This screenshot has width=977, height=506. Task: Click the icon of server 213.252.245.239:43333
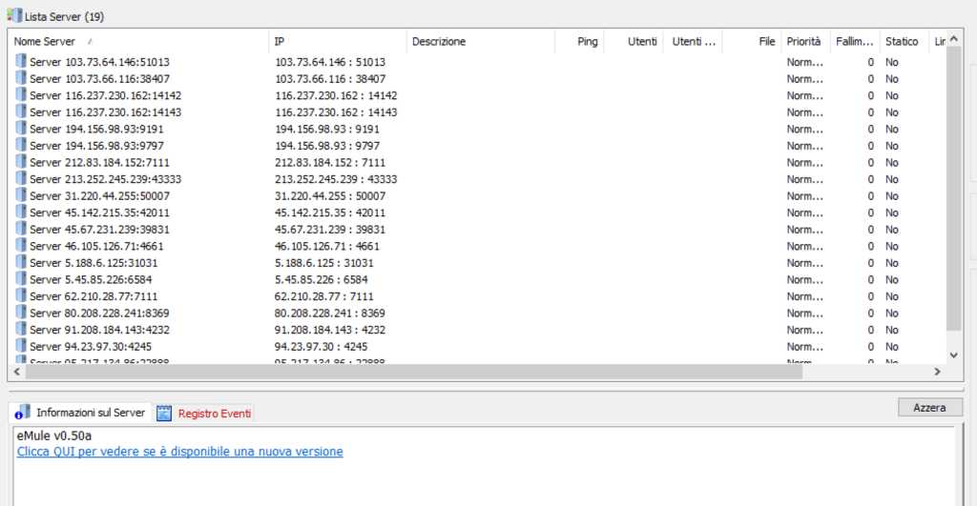(x=21, y=179)
